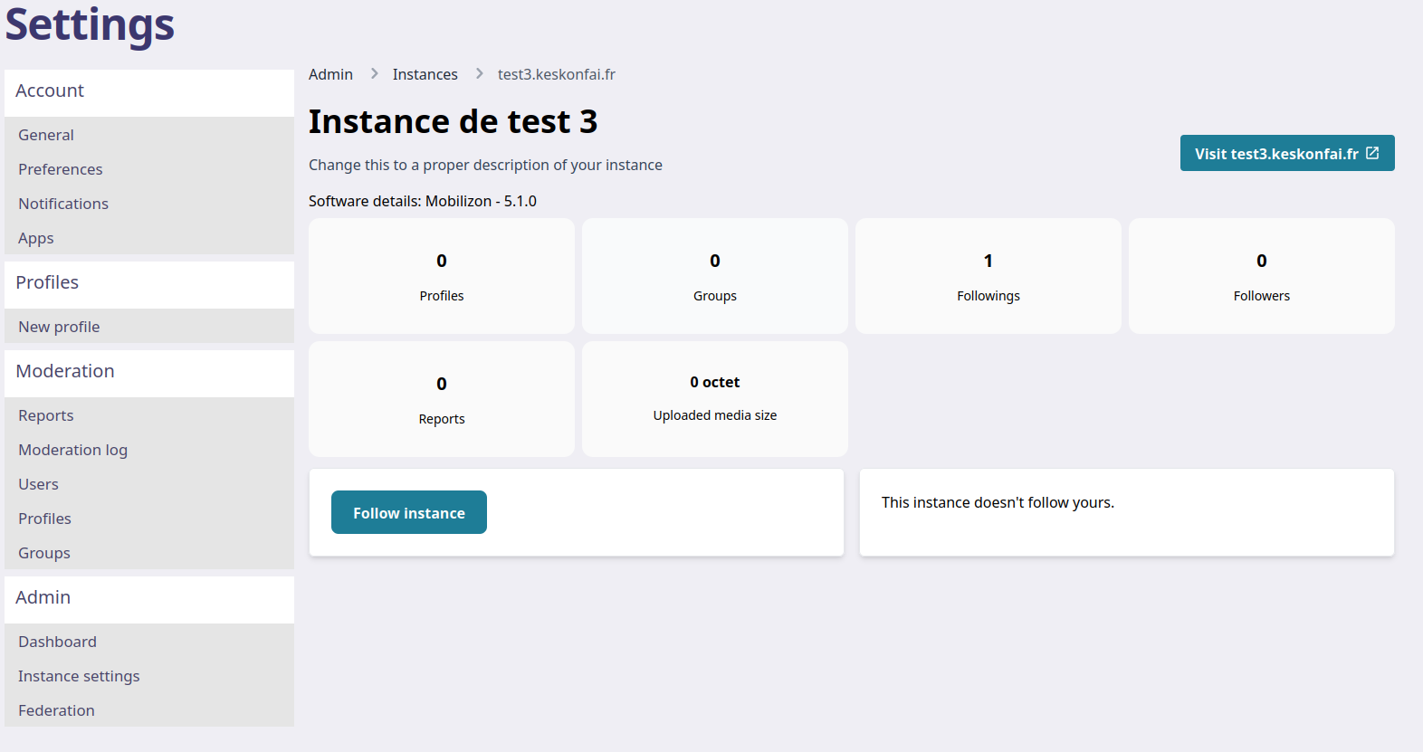Click the Instance de test 3 heading
Viewport: 1423px width, 752px height.
[453, 121]
